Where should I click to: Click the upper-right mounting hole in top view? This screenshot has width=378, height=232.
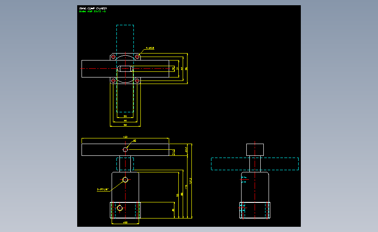(x=137, y=57)
